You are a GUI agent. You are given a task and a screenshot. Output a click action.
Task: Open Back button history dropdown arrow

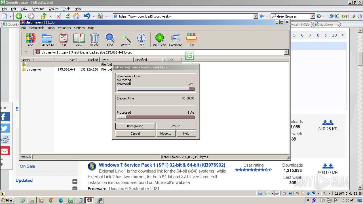(25, 16)
